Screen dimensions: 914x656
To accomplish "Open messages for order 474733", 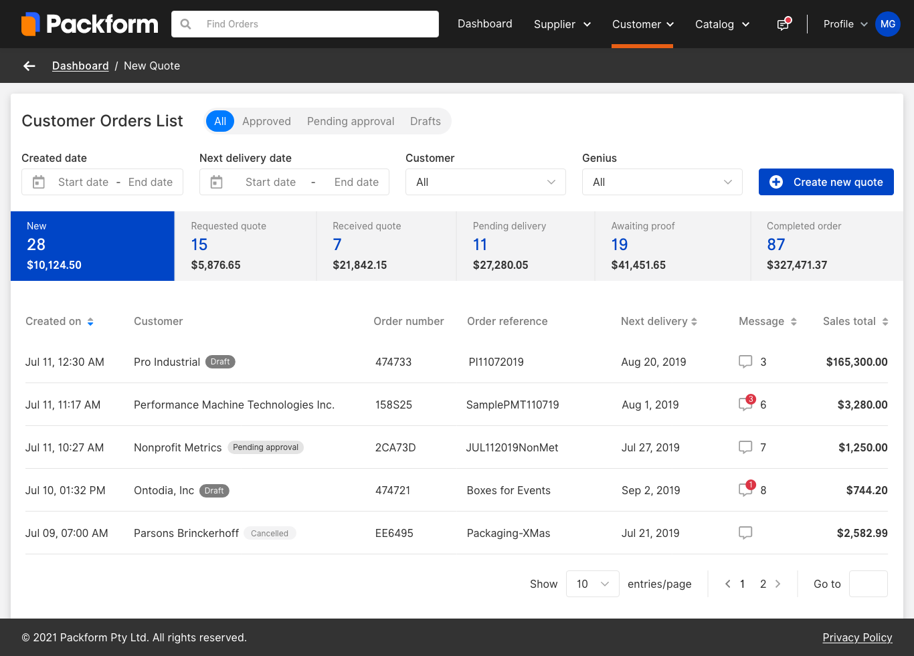I will [745, 362].
